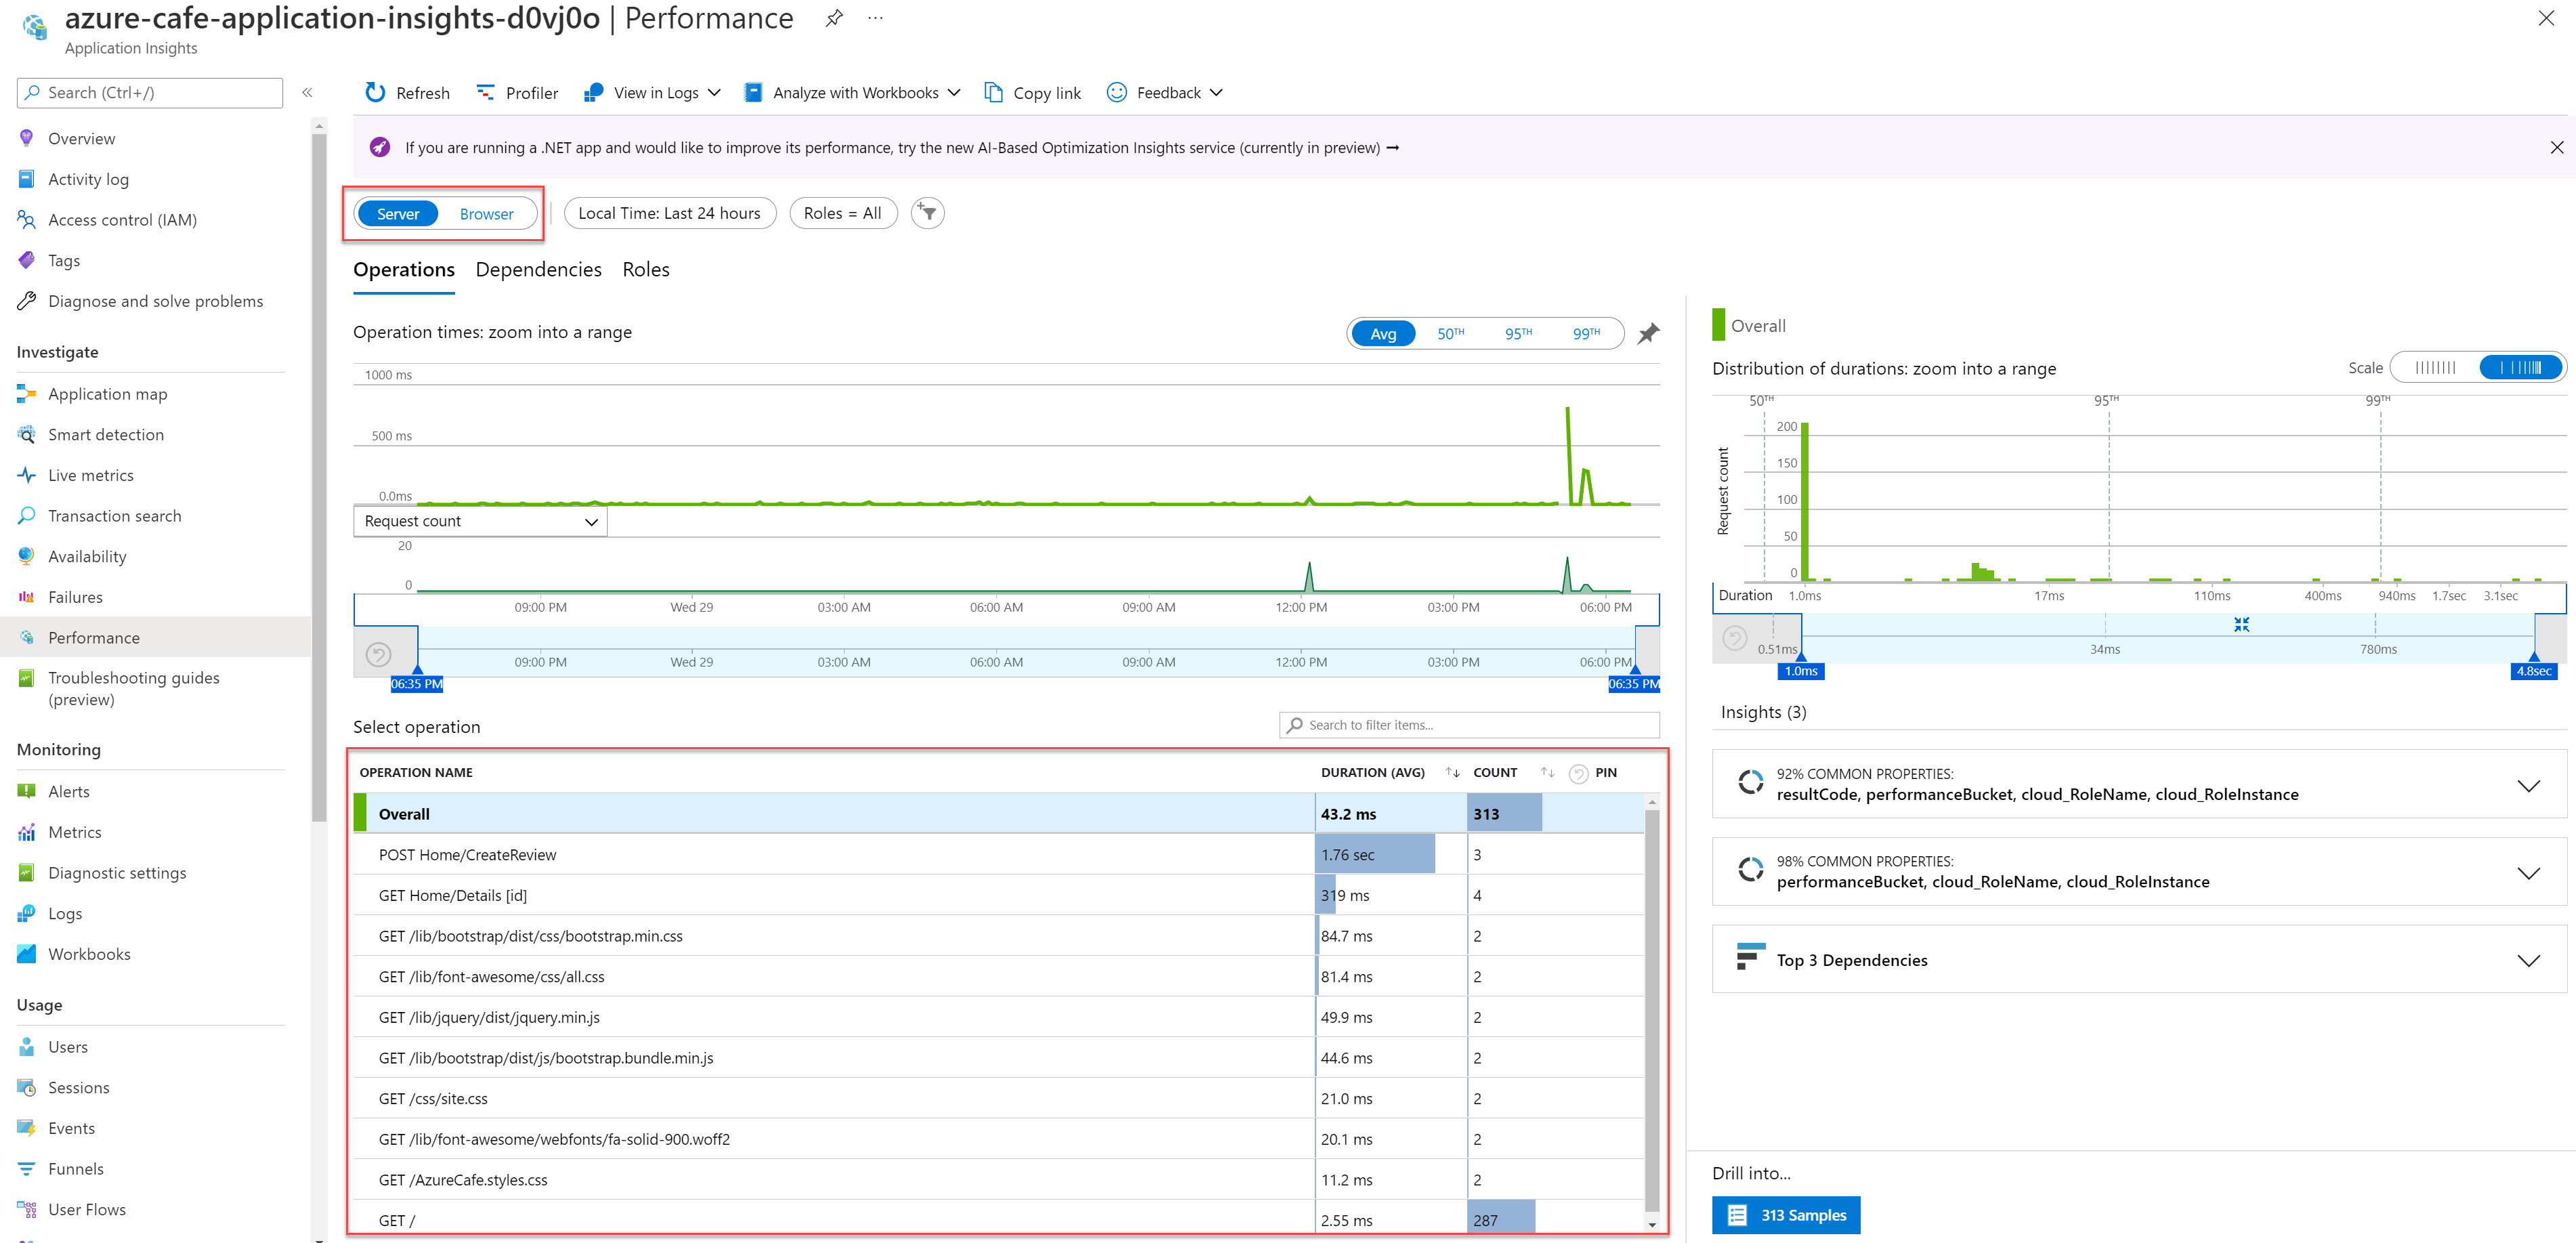Open the Request count metric dropdown
2576x1243 pixels.
(x=479, y=520)
